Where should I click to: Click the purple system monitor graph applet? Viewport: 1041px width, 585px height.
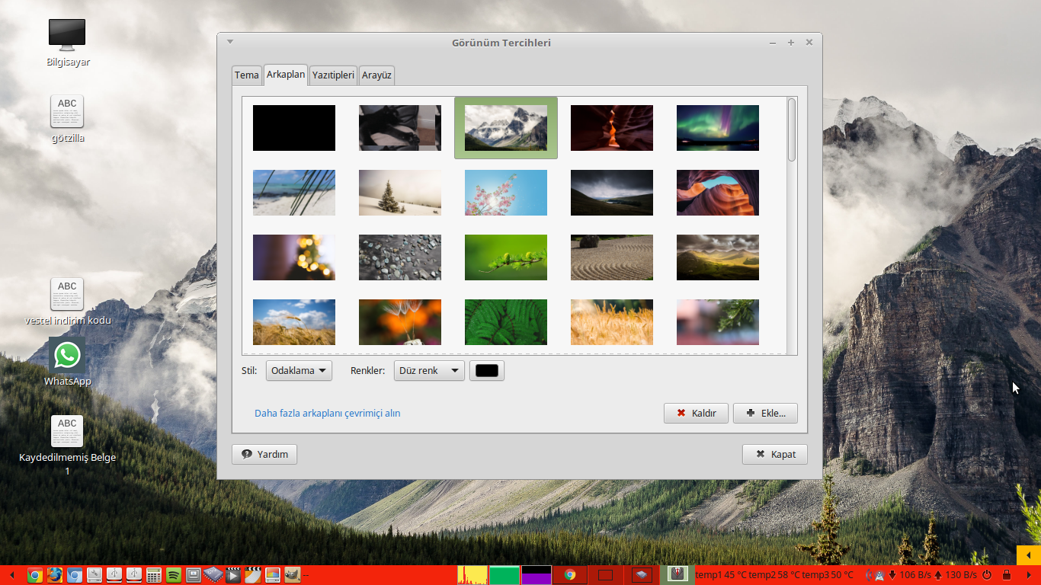536,575
